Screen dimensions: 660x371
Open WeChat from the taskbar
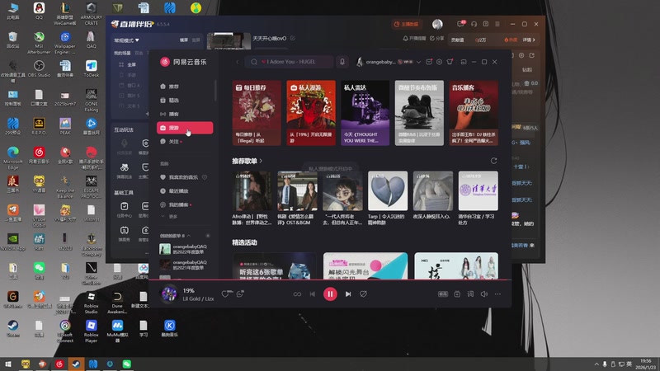127,364
